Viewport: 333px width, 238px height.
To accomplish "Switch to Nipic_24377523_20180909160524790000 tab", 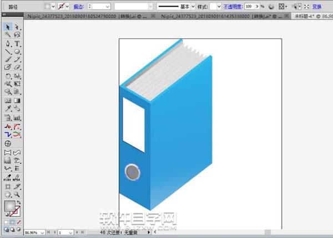I will pyautogui.click(x=87, y=16).
